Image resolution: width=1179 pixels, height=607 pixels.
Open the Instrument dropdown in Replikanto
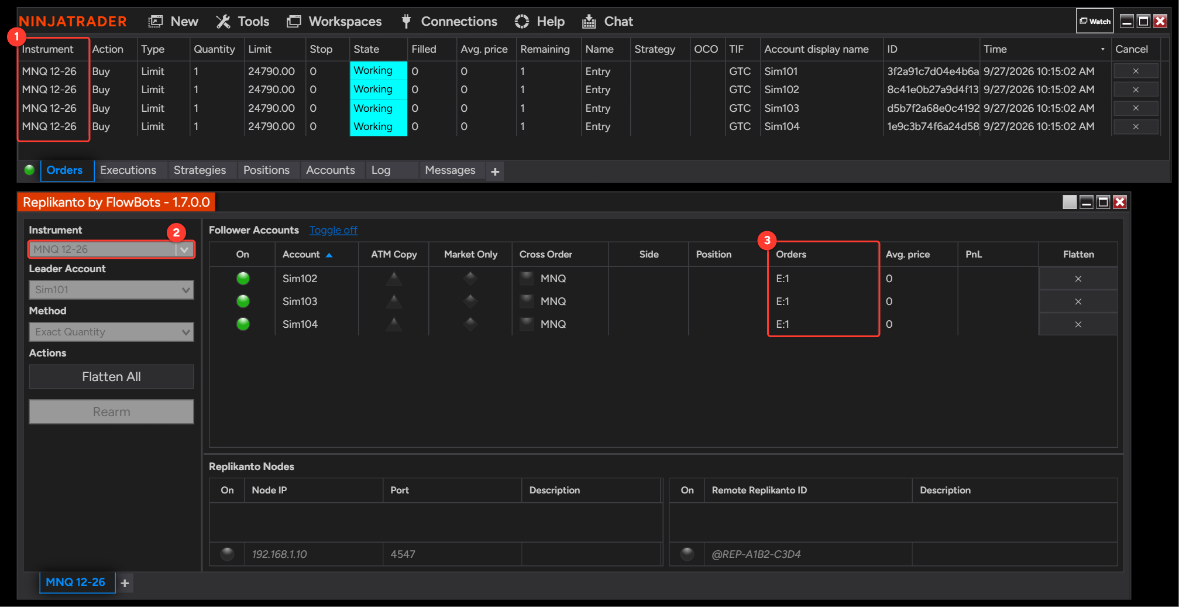pyautogui.click(x=111, y=249)
